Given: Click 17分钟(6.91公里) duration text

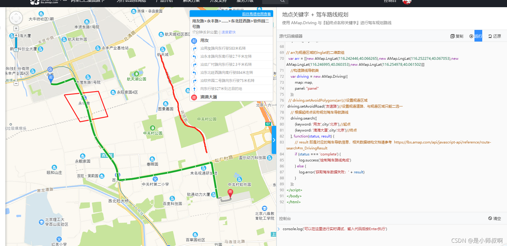Looking at the screenshot, I should (x=205, y=32).
